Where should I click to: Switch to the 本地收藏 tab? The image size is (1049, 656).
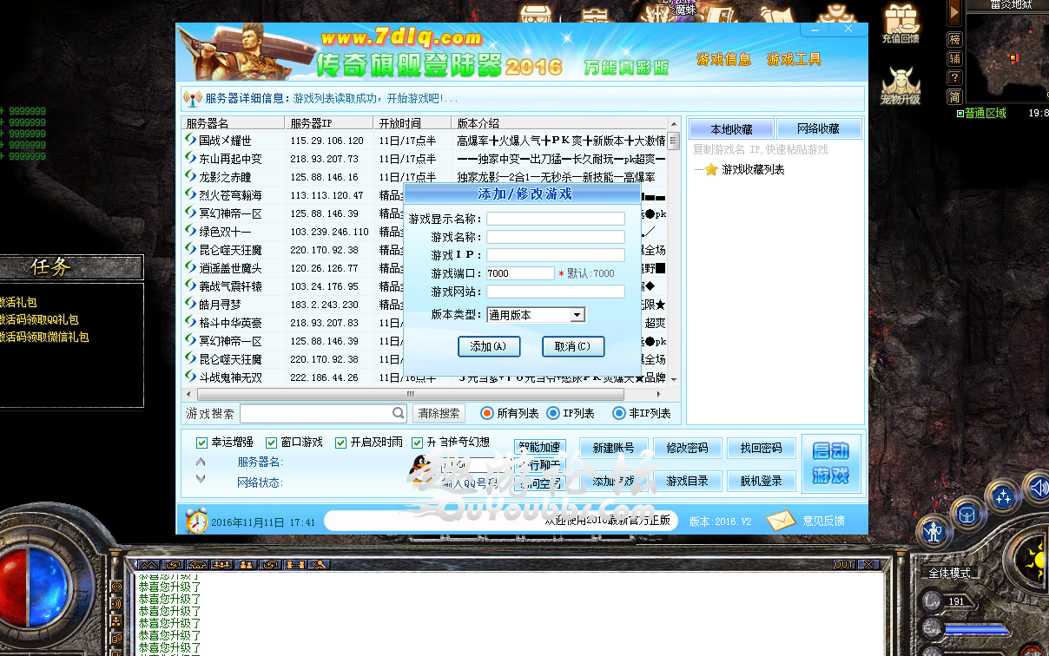coord(732,129)
